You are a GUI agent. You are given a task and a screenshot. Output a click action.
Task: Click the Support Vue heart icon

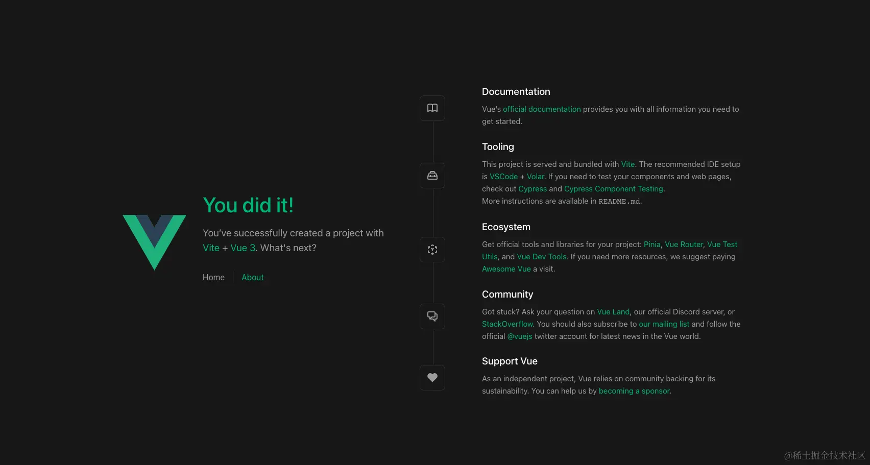pyautogui.click(x=432, y=378)
